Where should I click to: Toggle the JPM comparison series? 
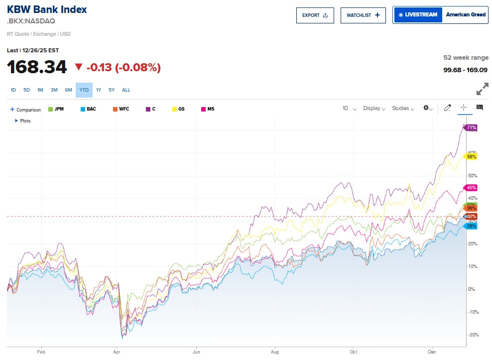pyautogui.click(x=57, y=109)
